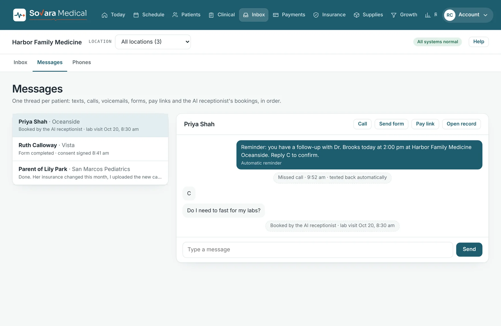The height and width of the screenshot is (326, 501).
Task: Click the automatic reminder message bubble
Action: (359, 155)
